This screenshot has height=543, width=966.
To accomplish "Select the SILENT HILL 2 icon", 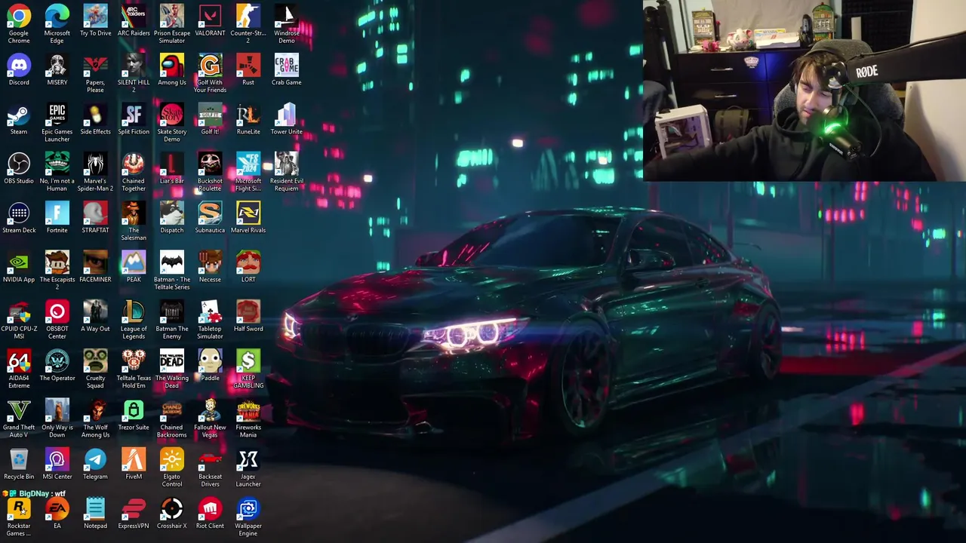I will (134, 73).
